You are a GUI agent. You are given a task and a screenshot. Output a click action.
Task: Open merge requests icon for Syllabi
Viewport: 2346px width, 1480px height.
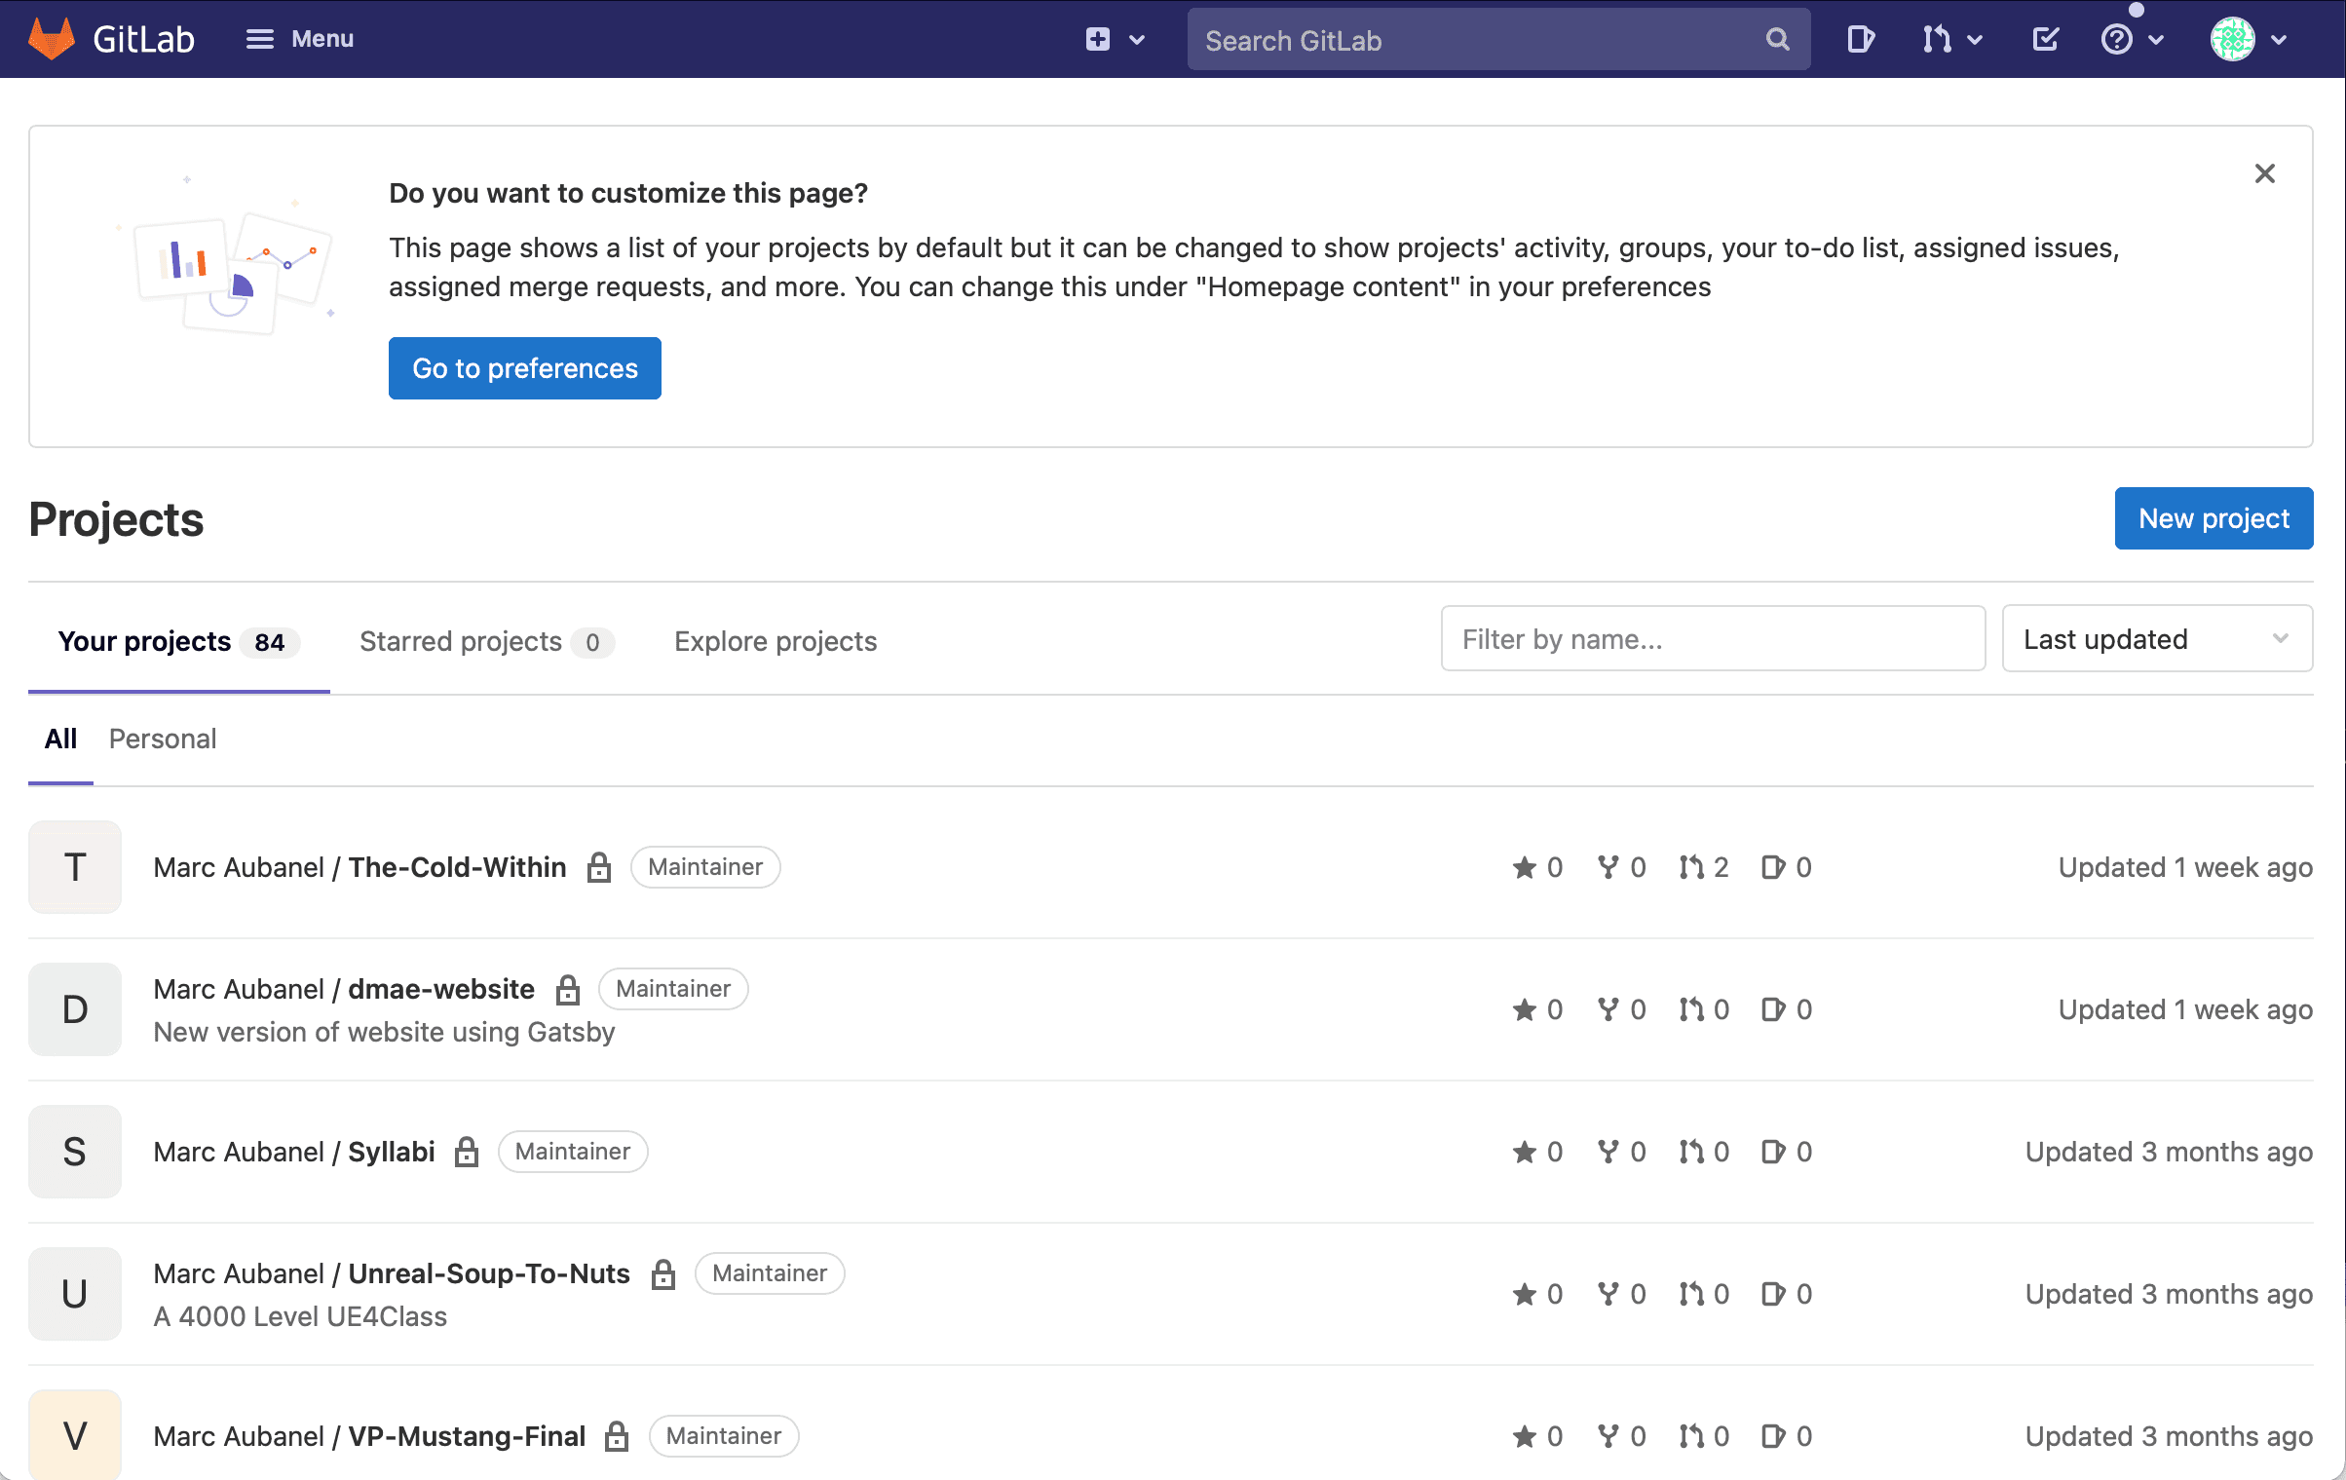coord(1691,1152)
